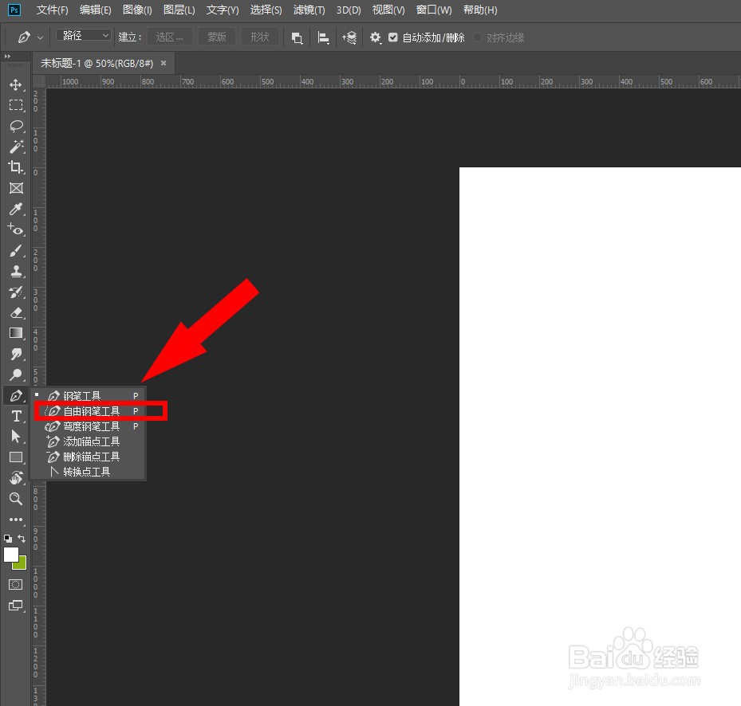This screenshot has width=741, height=706.
Task: Close the 未标题-1 document tab
Action: coord(164,63)
